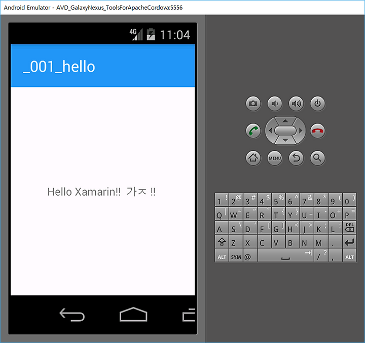Click the @ key
The width and height of the screenshot is (365, 343).
250,255
